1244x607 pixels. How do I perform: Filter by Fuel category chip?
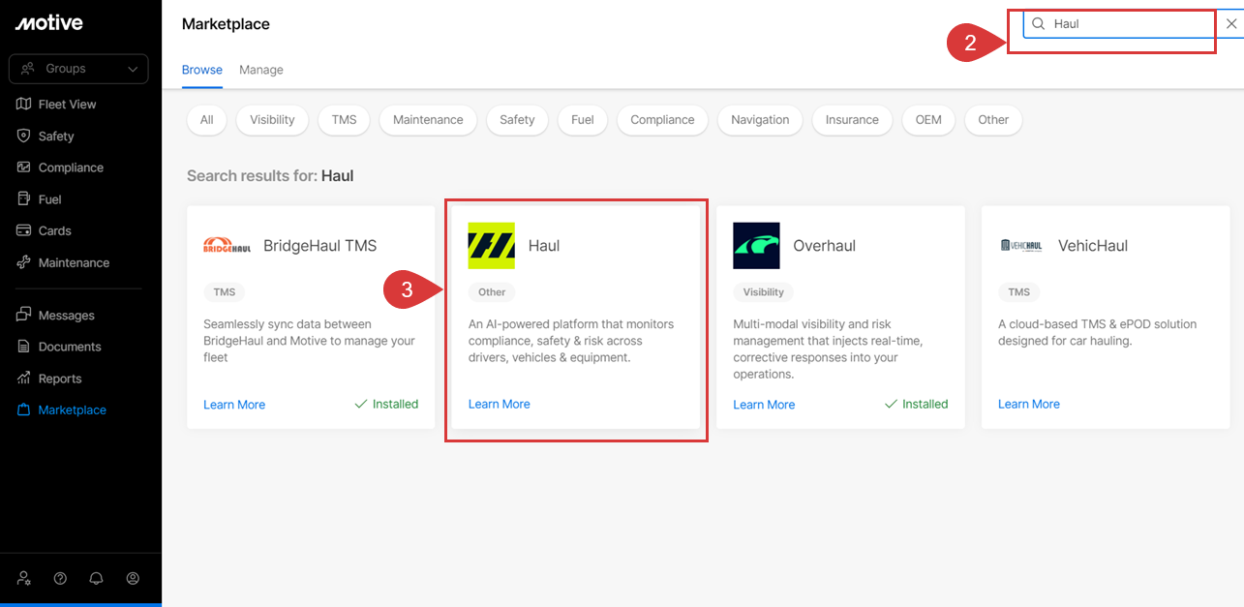pos(583,120)
